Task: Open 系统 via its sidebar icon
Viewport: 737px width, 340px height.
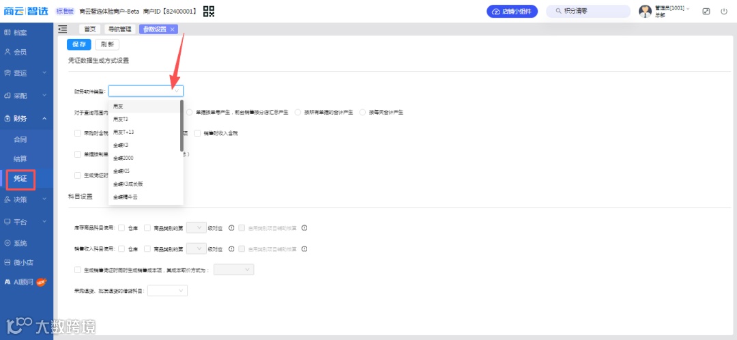Action: tap(7, 243)
